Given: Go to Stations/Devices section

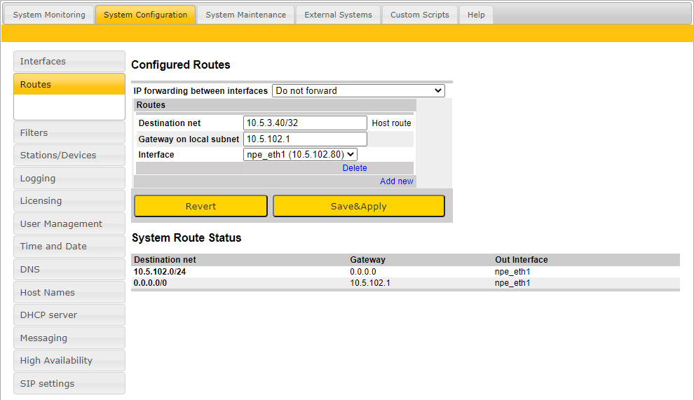Looking at the screenshot, I should (69, 156).
